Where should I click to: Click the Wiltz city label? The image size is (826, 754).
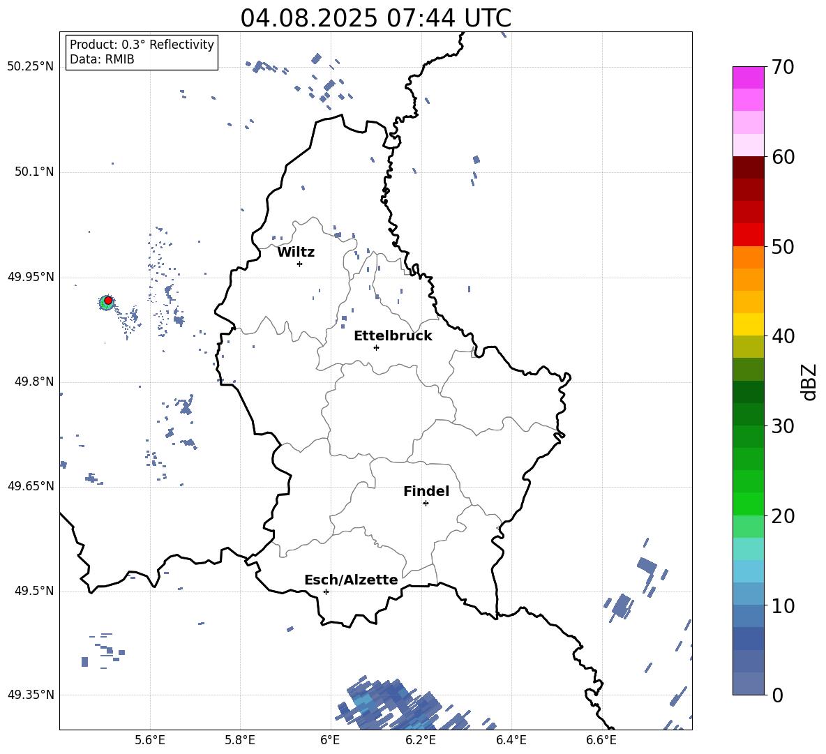tap(296, 252)
